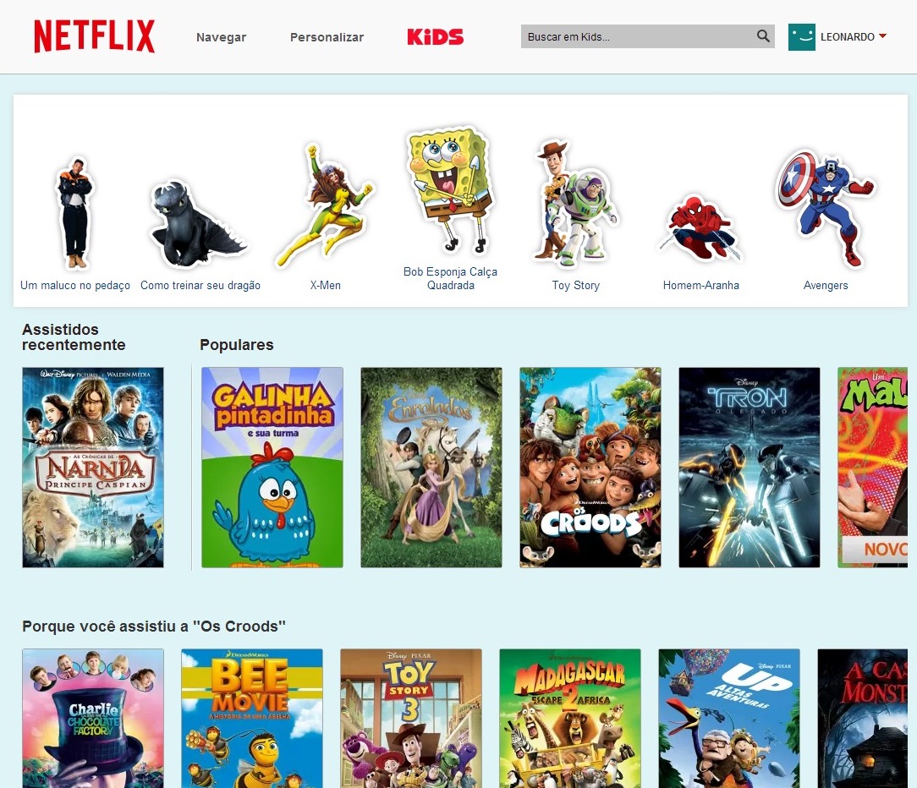
Task: Open the Narnia Príncipe Caspian poster
Action: click(93, 467)
